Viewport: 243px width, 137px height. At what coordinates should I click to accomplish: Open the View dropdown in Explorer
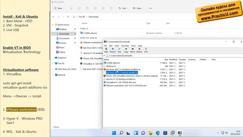[x=138, y=8]
